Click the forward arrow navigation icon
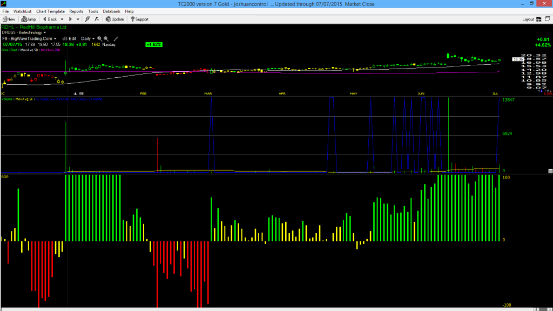The height and width of the screenshot is (311, 553). click(70, 19)
